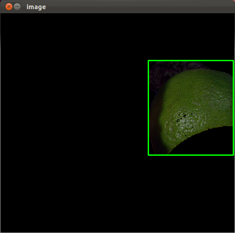235x233 pixels.
Task: Close the image window
Action: (9, 7)
